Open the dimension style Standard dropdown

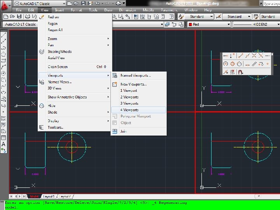tap(236, 17)
